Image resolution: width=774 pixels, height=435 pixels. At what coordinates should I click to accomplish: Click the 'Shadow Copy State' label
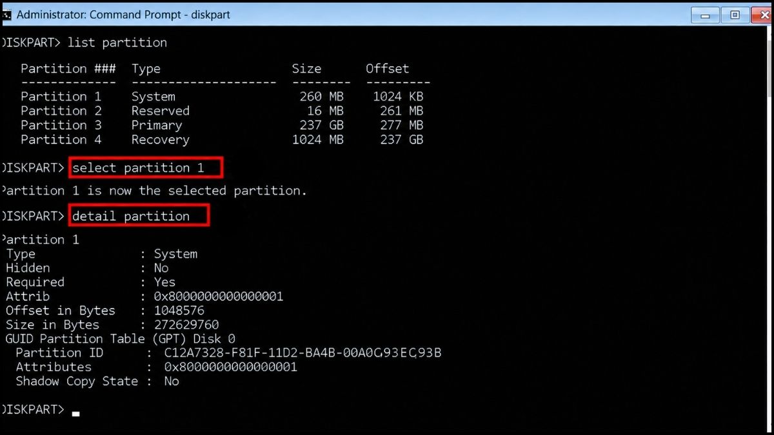tap(77, 382)
